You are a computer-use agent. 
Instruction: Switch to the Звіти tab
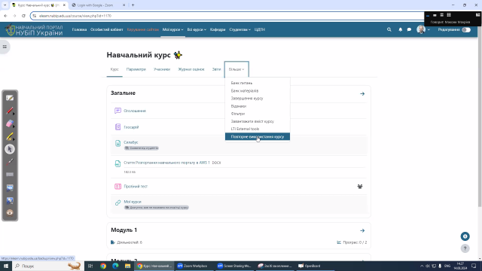coord(216,69)
